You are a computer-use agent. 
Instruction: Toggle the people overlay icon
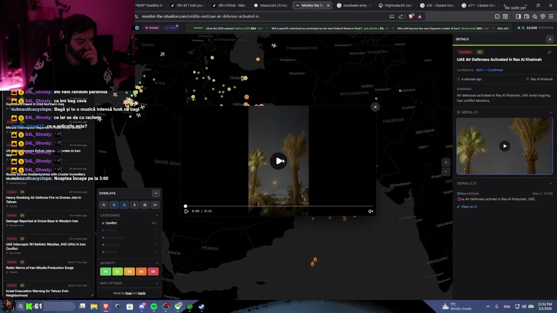click(x=104, y=205)
